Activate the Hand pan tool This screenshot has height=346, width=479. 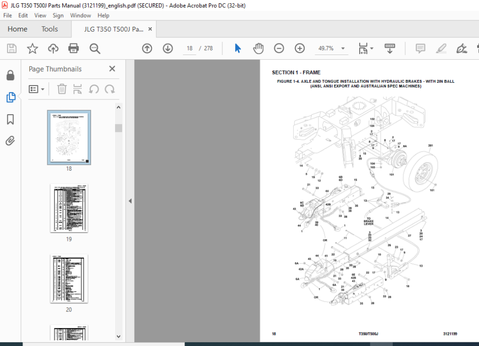258,48
